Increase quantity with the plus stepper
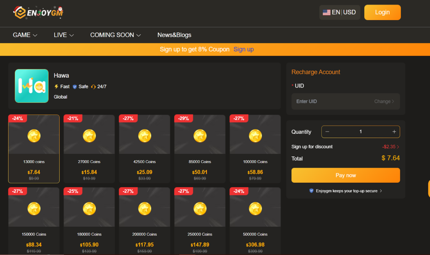Image resolution: width=430 pixels, height=255 pixels. [395, 131]
